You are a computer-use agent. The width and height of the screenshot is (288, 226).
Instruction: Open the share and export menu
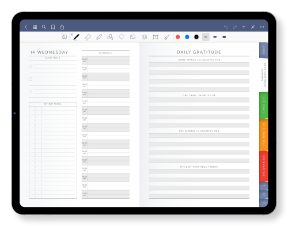(x=62, y=27)
